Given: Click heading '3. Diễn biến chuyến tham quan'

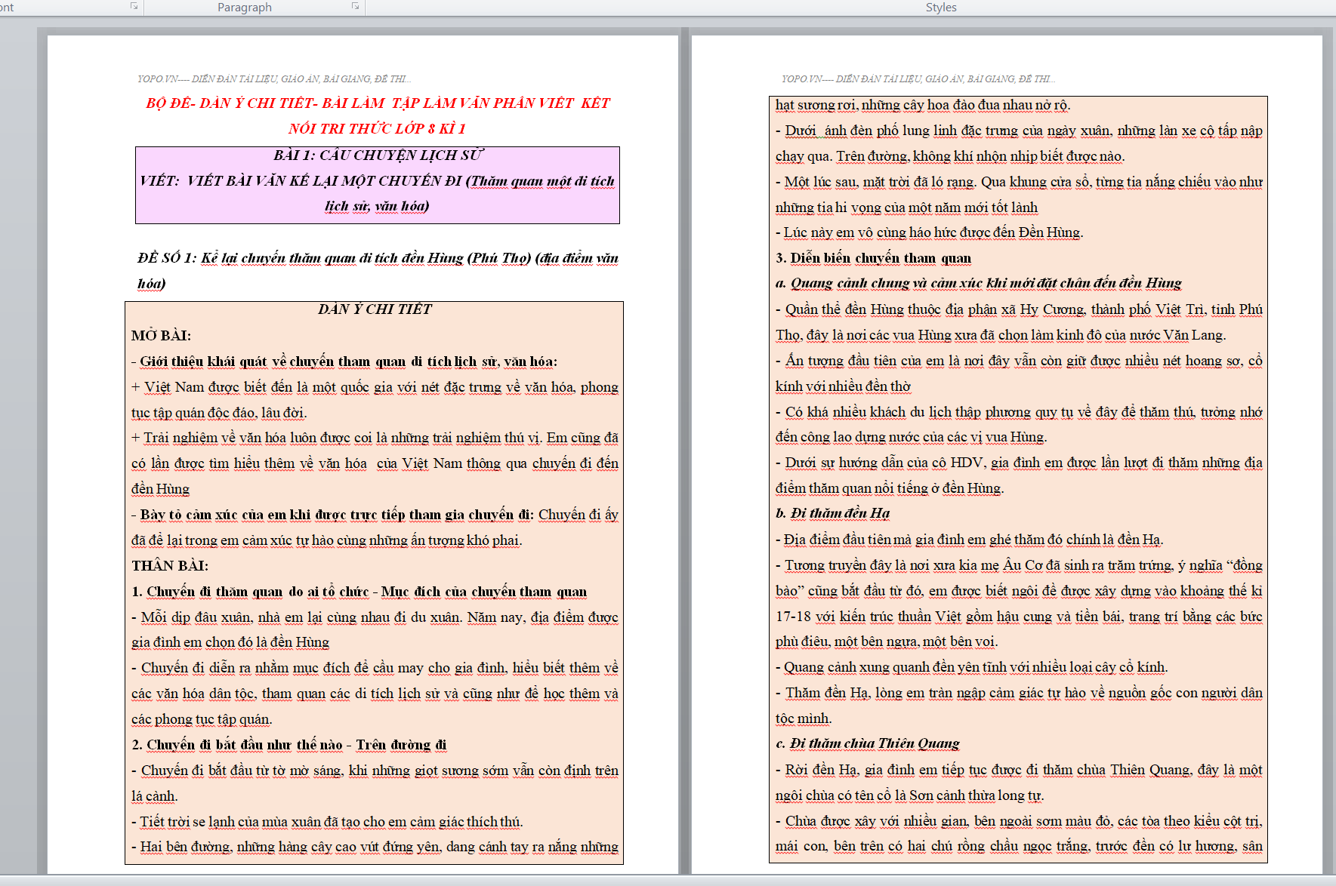Looking at the screenshot, I should (x=874, y=258).
